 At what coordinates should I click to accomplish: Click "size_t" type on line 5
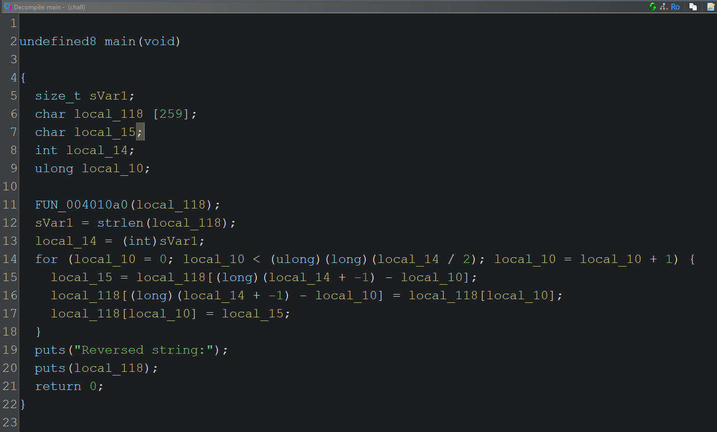coord(58,96)
